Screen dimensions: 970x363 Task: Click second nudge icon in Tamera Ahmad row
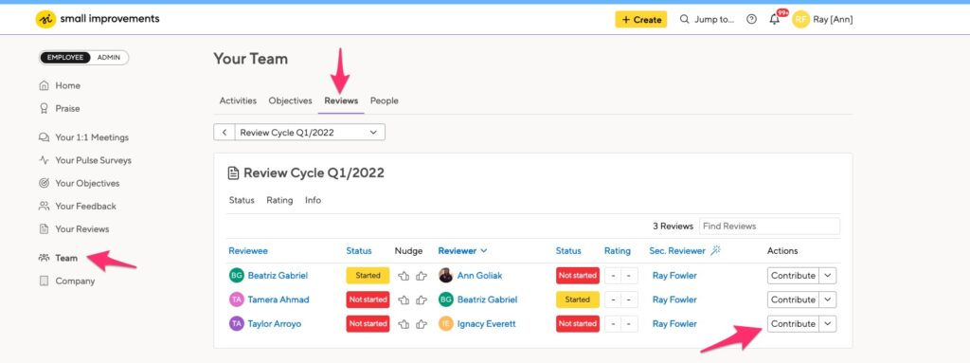click(x=422, y=299)
